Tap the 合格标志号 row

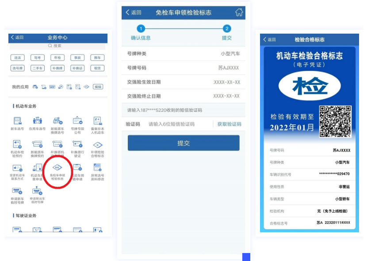[x=310, y=223]
